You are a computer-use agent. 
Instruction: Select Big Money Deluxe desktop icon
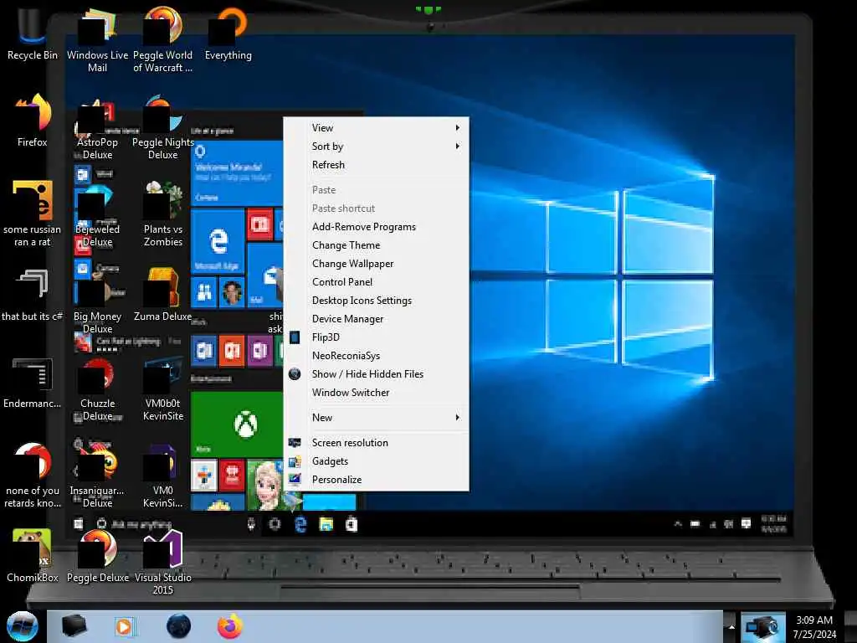97,301
